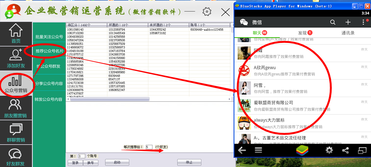
Task: Click the WeChat logo beside 微信
Action: (x=244, y=22)
